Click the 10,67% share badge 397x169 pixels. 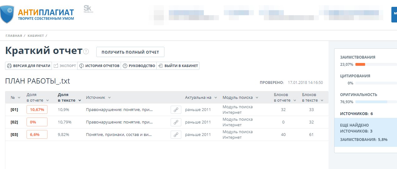coord(37,110)
